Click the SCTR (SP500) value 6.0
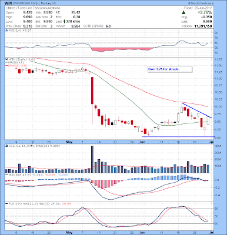Screen dimensions: 227x235 pyautogui.click(x=108, y=26)
